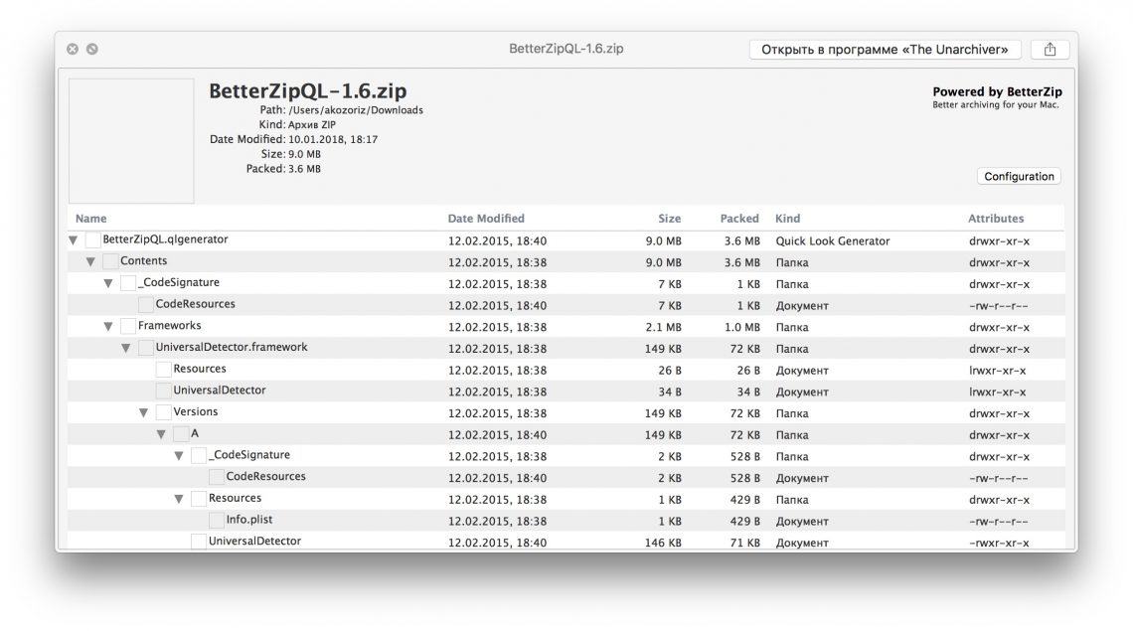Sort by the Packed column header

coord(739,219)
